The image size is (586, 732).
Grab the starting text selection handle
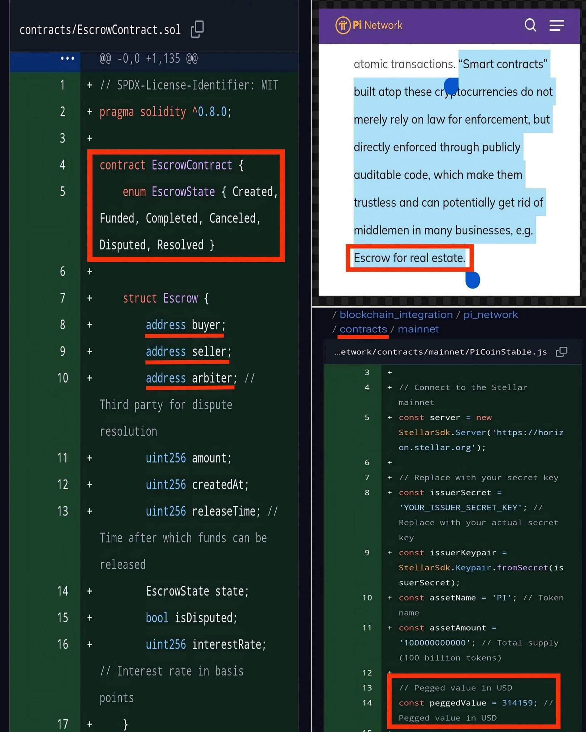(x=451, y=85)
